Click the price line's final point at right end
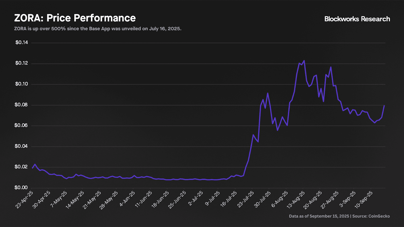 coord(384,105)
